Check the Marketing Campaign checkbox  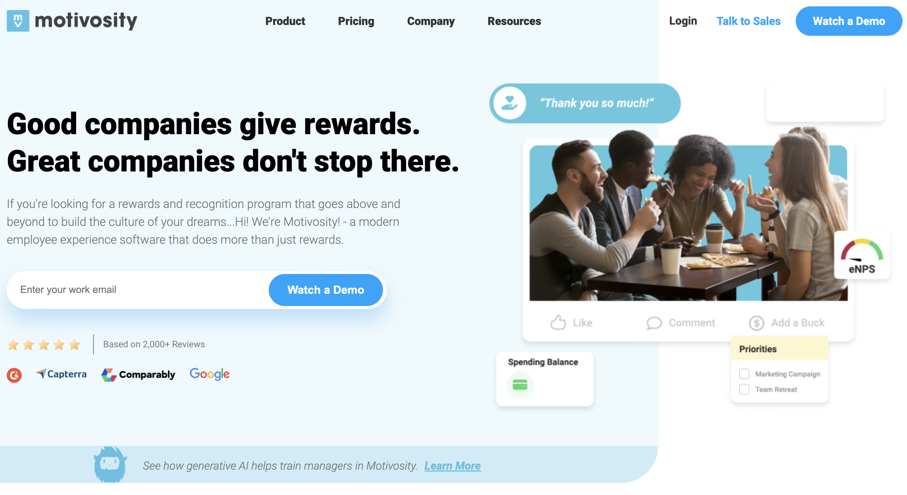point(744,374)
